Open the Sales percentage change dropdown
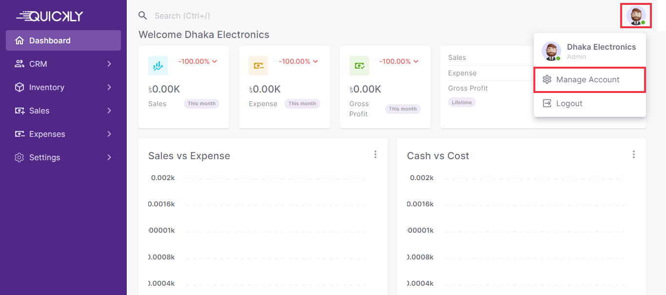 pos(197,61)
